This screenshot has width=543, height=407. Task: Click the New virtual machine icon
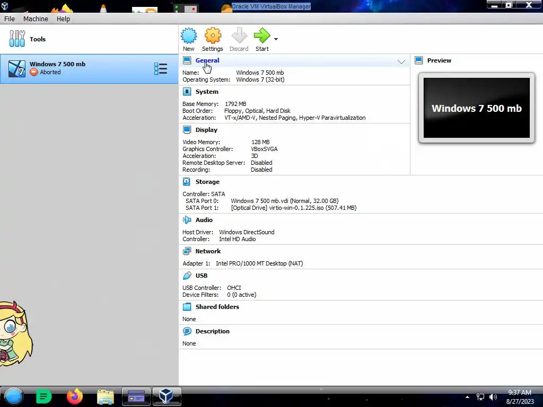coord(189,36)
